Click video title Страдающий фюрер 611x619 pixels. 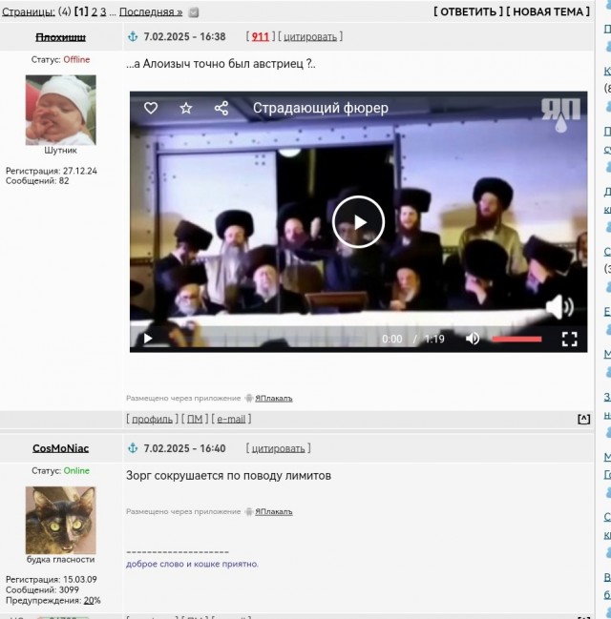pyautogui.click(x=321, y=108)
